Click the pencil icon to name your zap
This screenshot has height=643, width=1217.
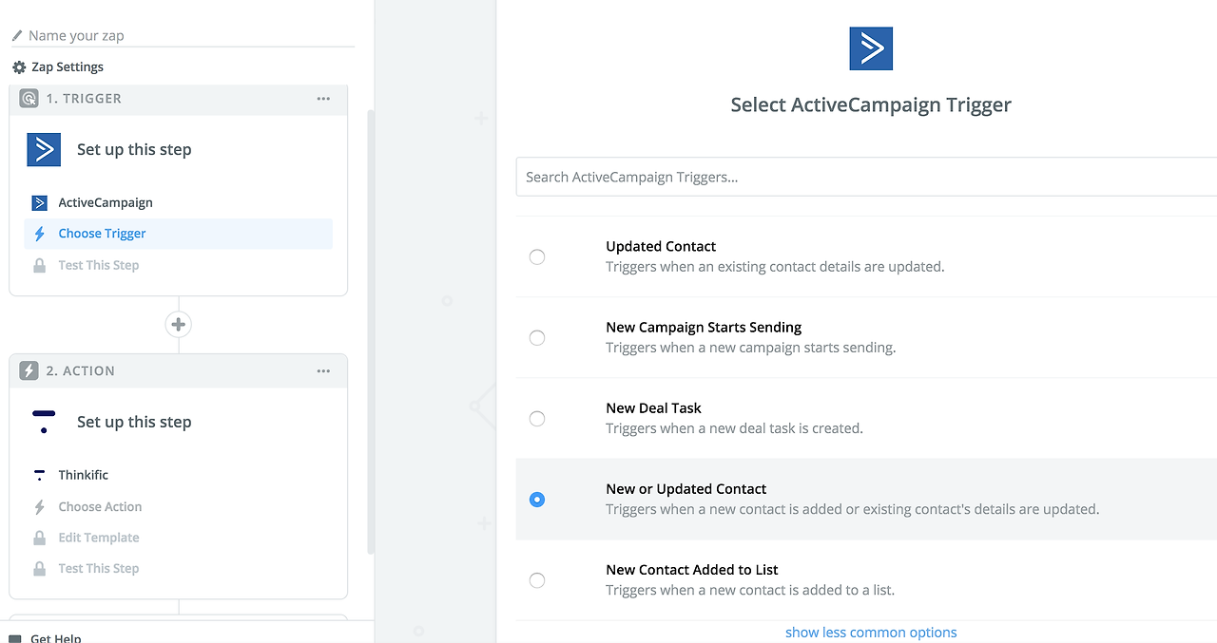click(16, 36)
